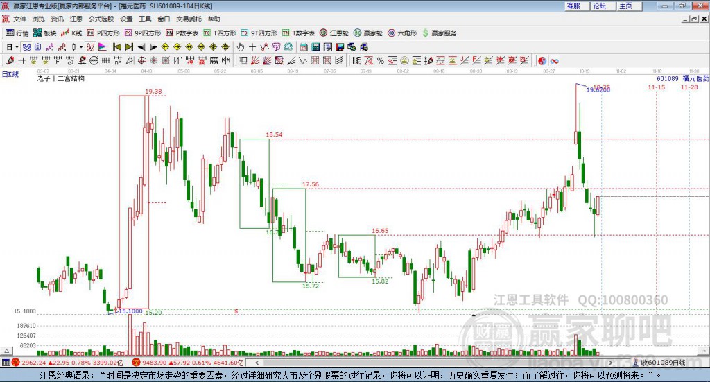The height and width of the screenshot is (382, 710).
Task: Open the 设置 menu
Action: click(x=126, y=19)
